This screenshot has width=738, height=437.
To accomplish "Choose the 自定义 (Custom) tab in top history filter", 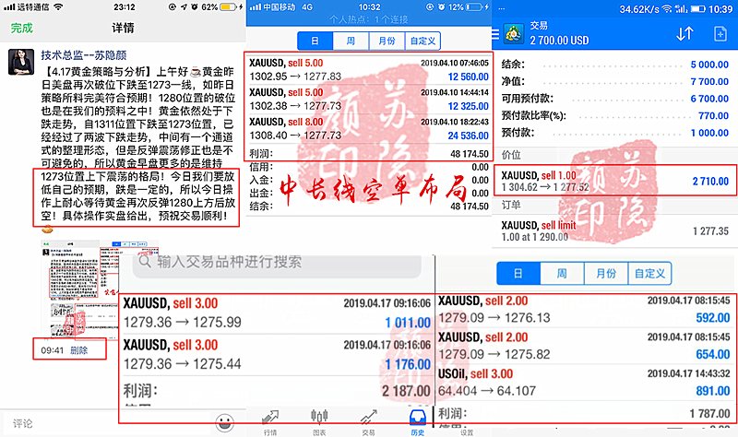I will 423,41.
